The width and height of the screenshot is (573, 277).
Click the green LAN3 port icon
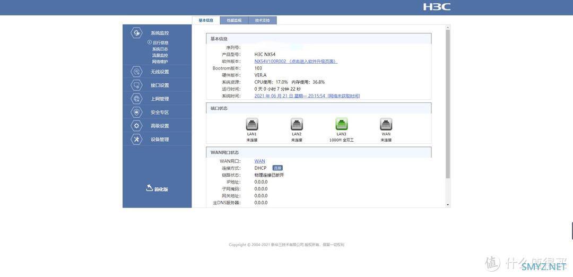click(x=341, y=124)
